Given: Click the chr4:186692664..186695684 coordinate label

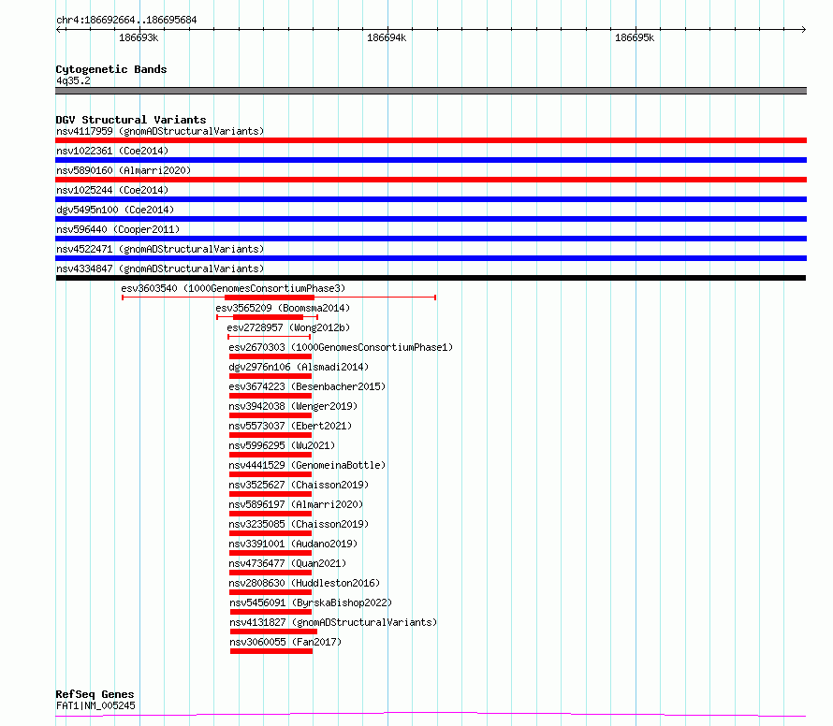Looking at the screenshot, I should tap(126, 20).
